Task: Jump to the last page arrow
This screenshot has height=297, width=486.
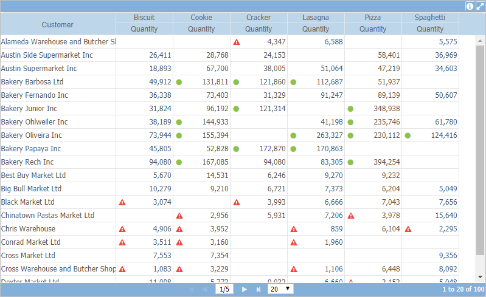Action: click(x=258, y=289)
